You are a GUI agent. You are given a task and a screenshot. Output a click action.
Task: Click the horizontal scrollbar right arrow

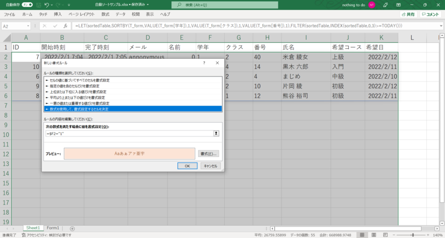[x=437, y=229]
